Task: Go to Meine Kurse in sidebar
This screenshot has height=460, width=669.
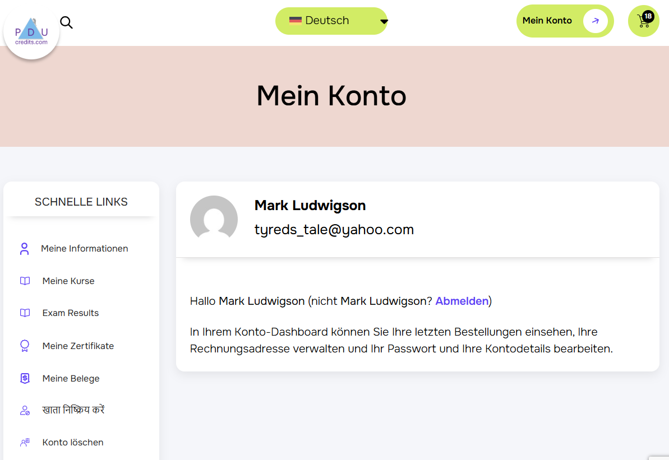Action: point(68,281)
